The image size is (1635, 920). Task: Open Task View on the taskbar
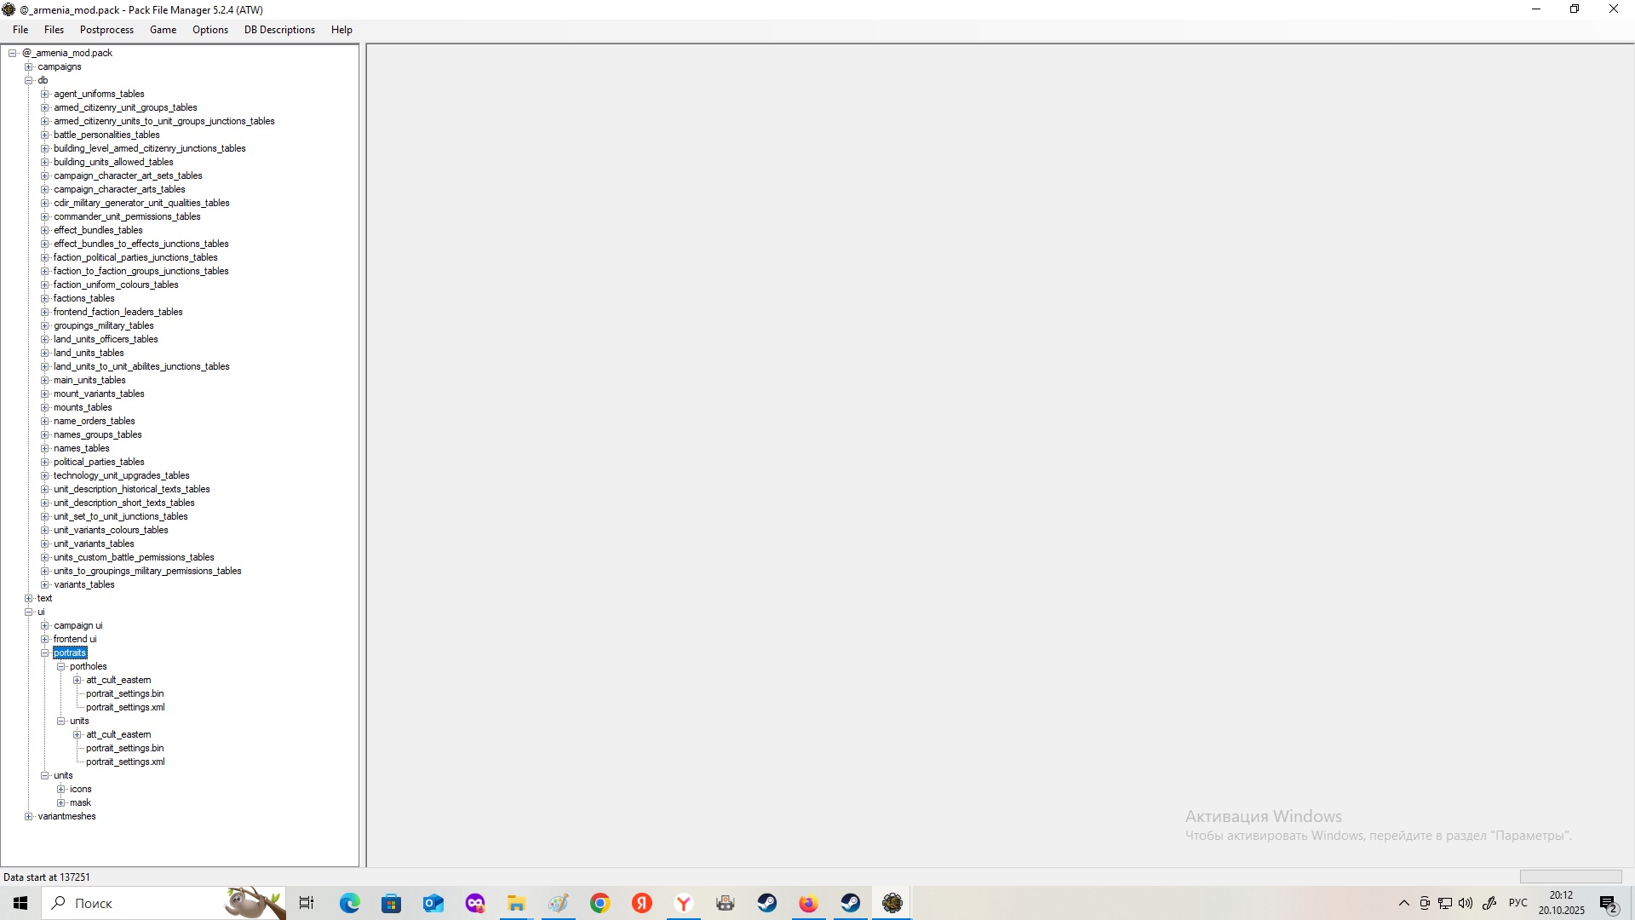click(x=307, y=903)
